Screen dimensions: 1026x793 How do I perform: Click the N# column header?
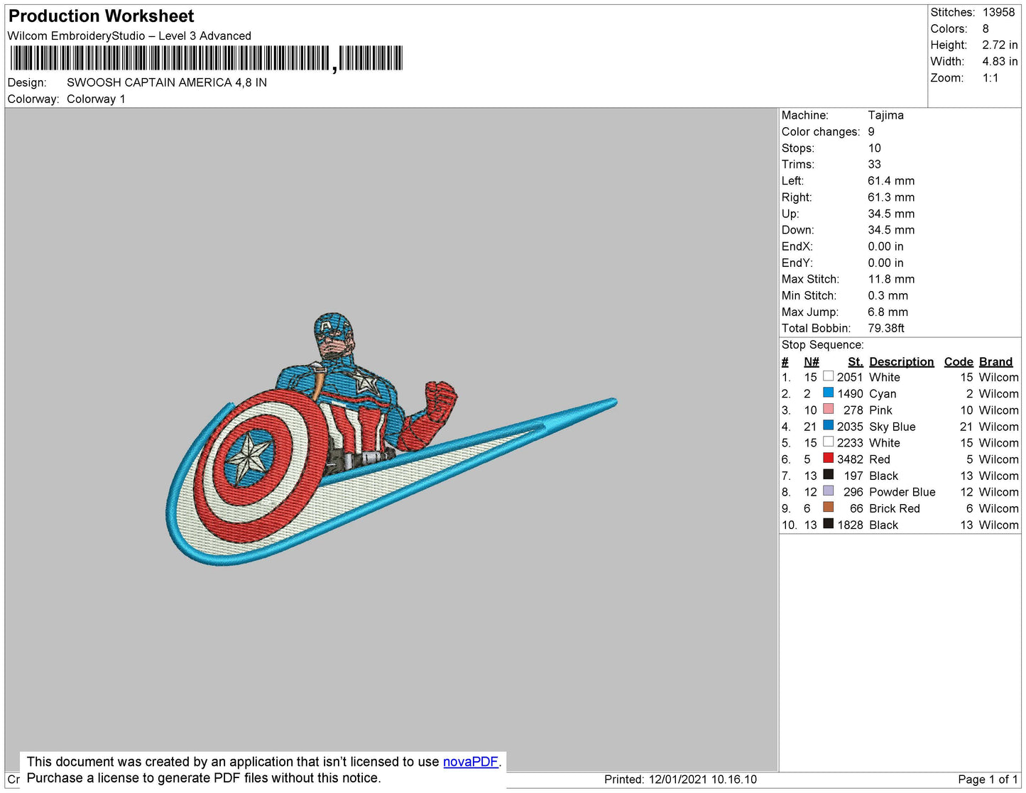(x=811, y=361)
